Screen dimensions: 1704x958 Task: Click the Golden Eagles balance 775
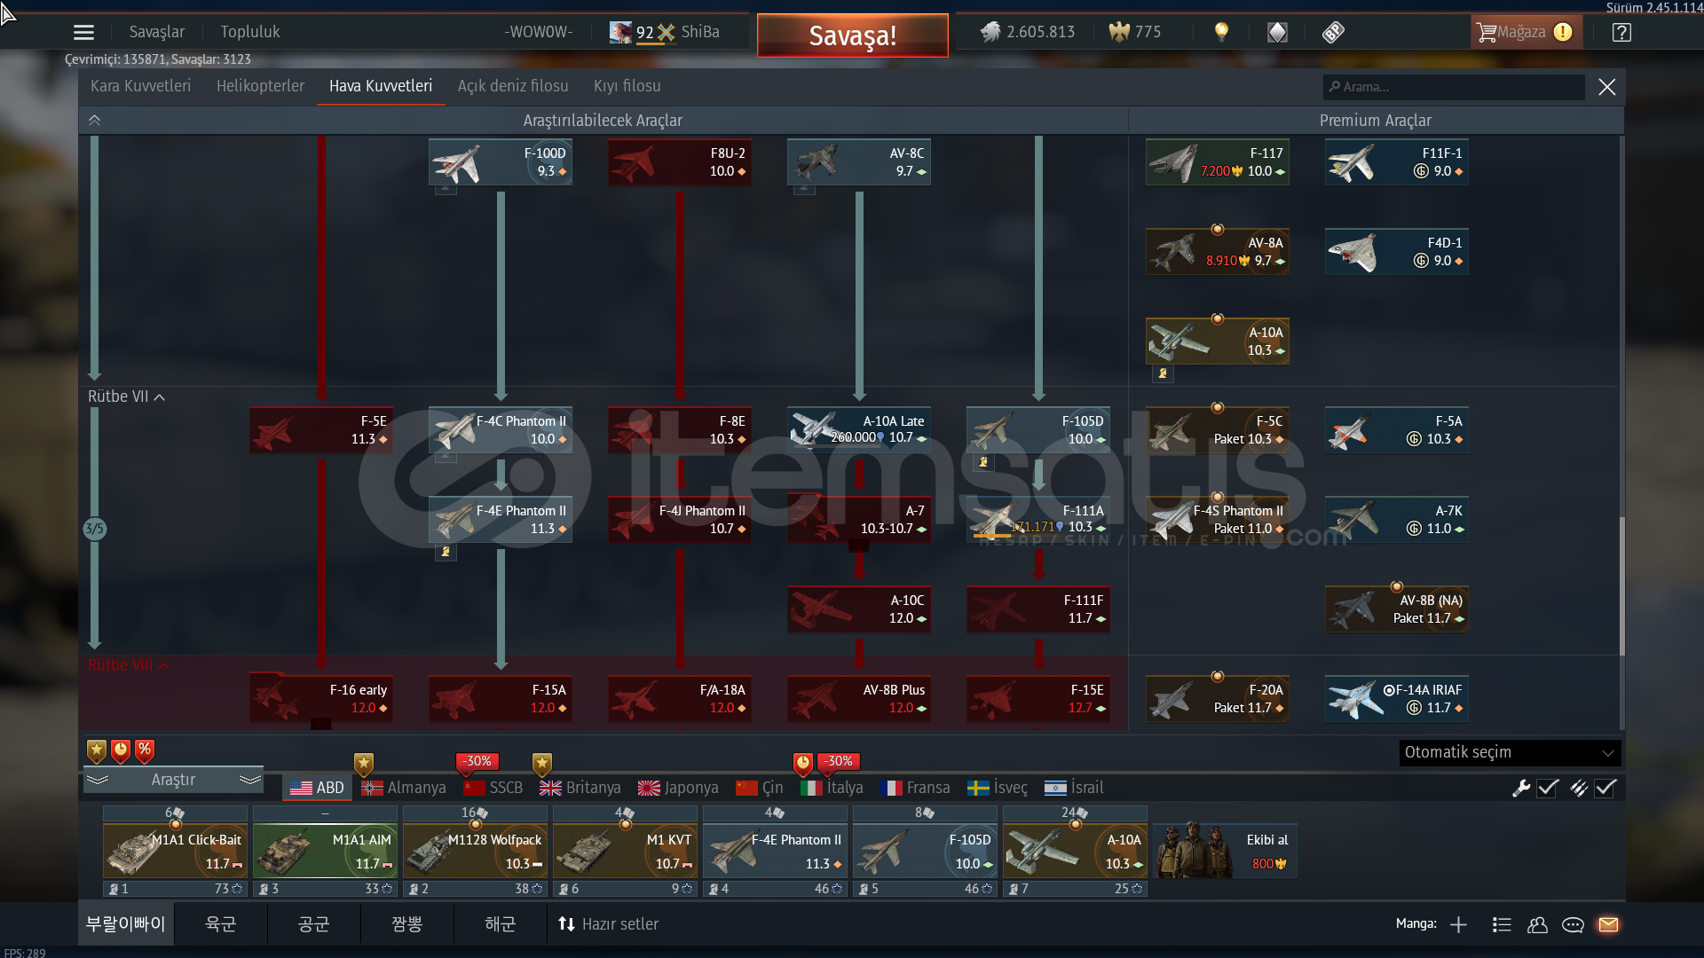(x=1135, y=32)
